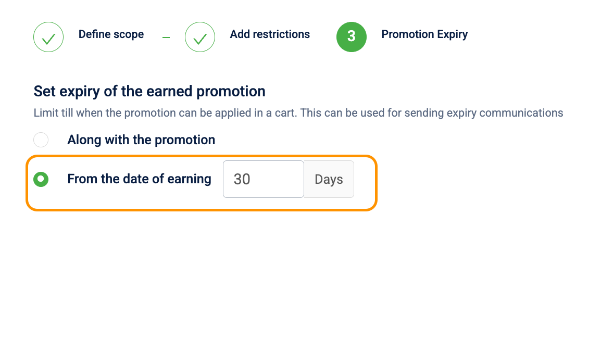Click the 'Along with the promotion' option label
This screenshot has height=352, width=601.
tap(141, 140)
